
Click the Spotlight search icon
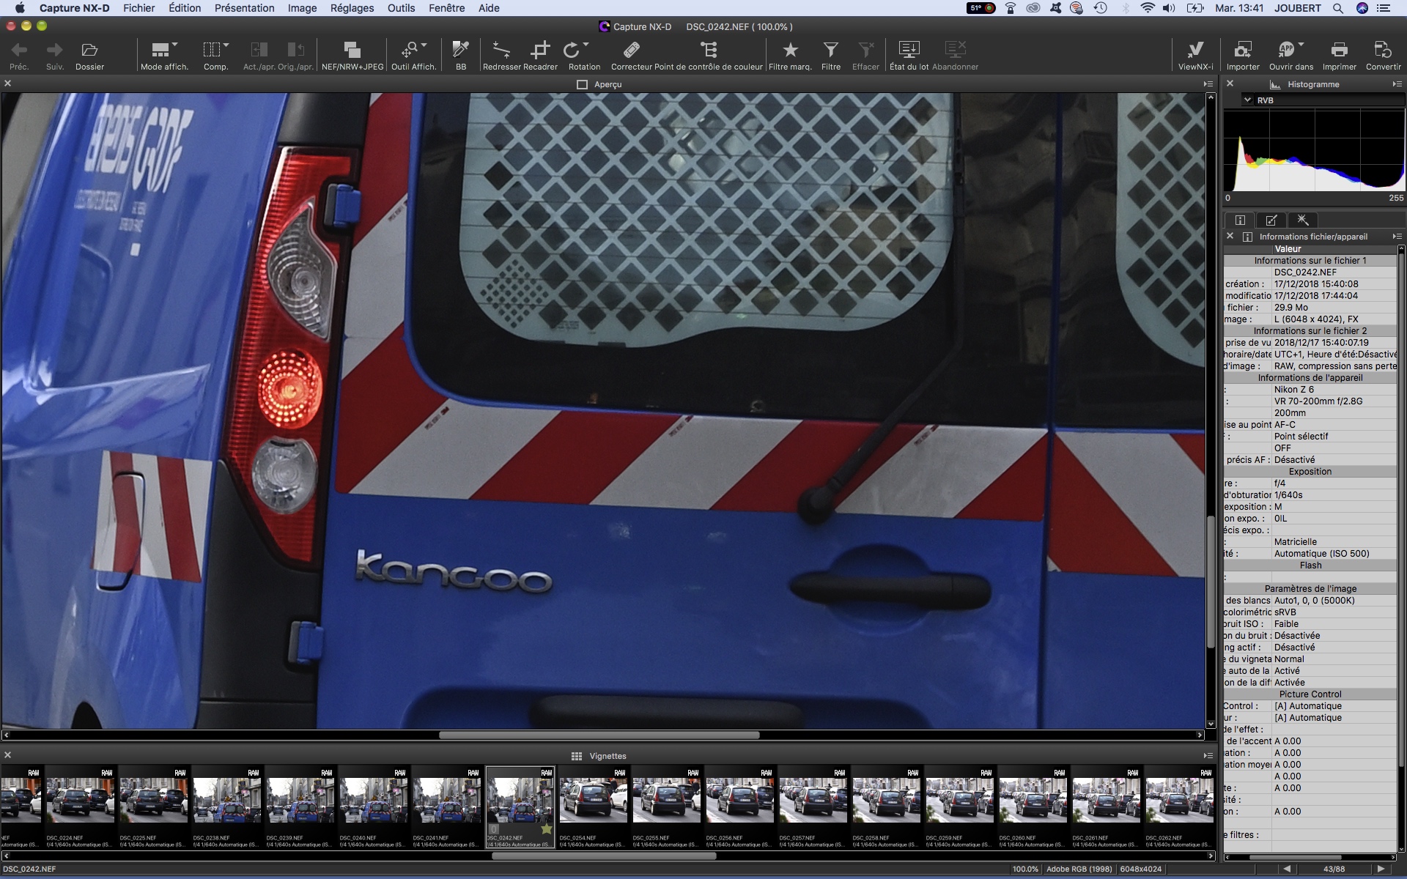pyautogui.click(x=1337, y=8)
